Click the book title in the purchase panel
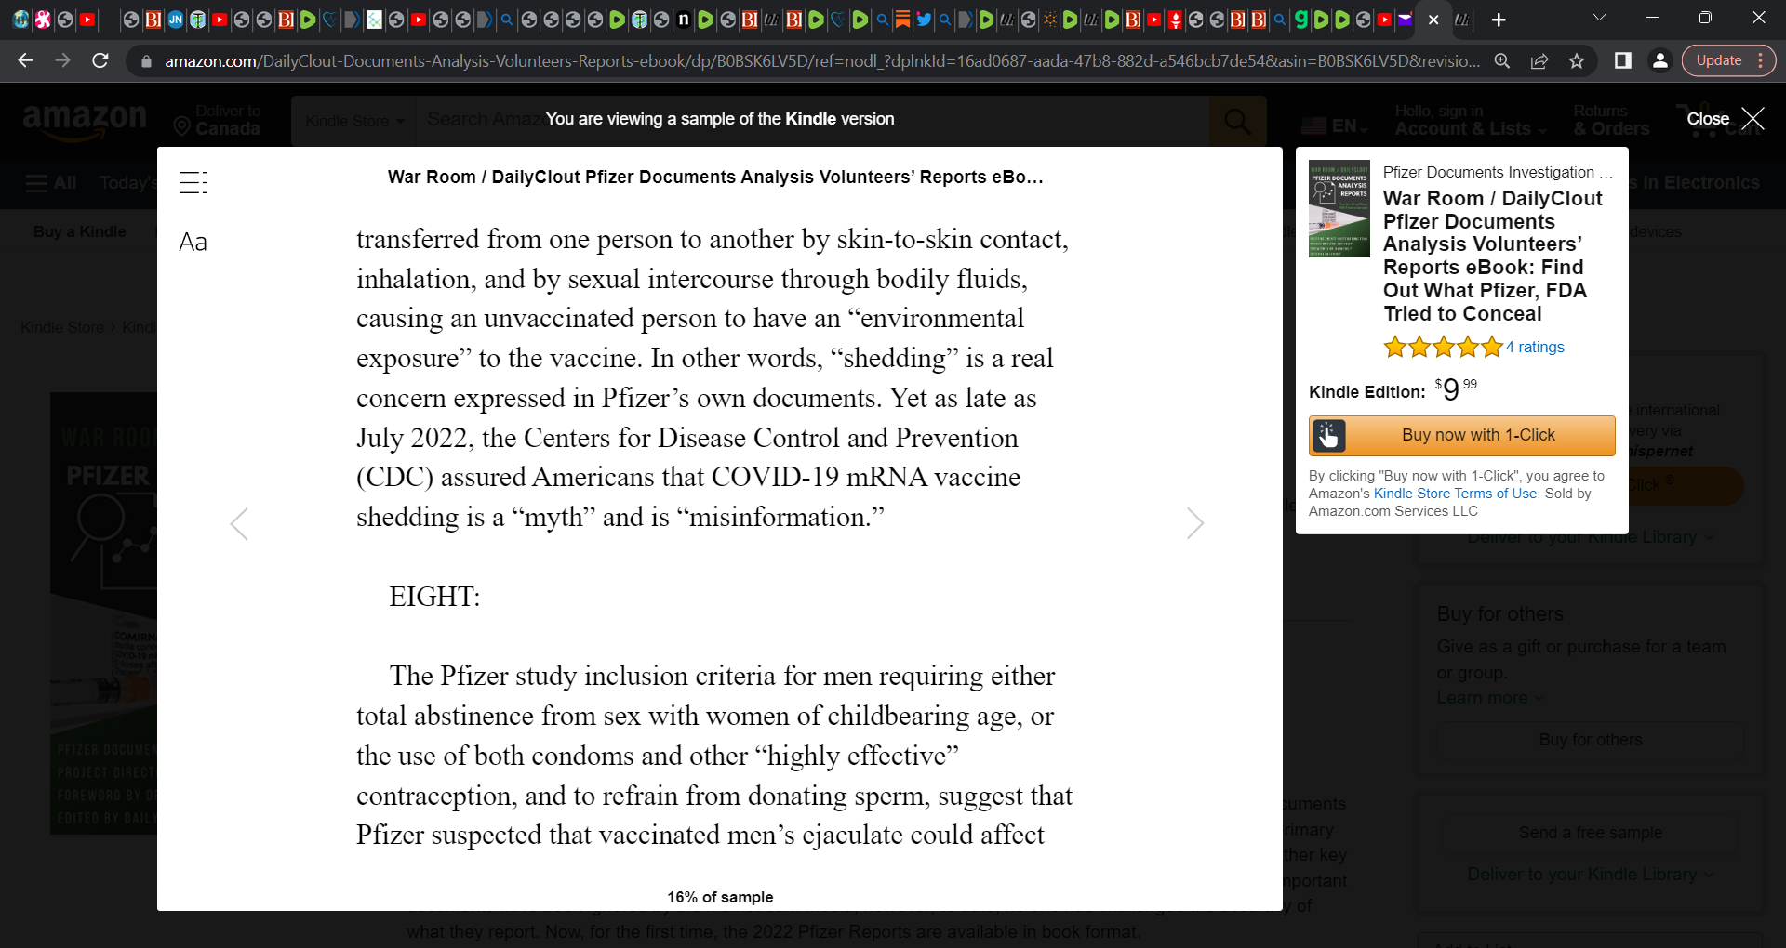The height and width of the screenshot is (948, 1786). click(x=1492, y=257)
